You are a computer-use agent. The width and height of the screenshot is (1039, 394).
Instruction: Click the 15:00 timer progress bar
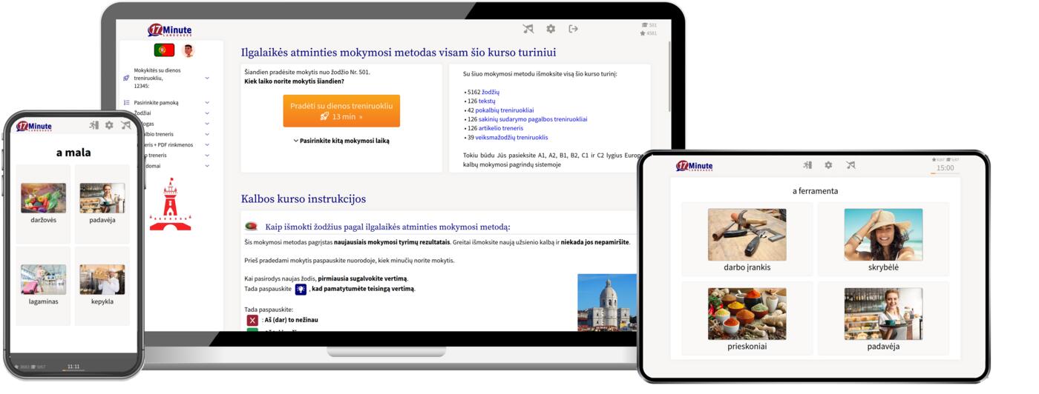point(945,173)
